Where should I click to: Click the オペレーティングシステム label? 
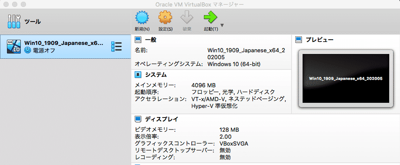[169, 64]
